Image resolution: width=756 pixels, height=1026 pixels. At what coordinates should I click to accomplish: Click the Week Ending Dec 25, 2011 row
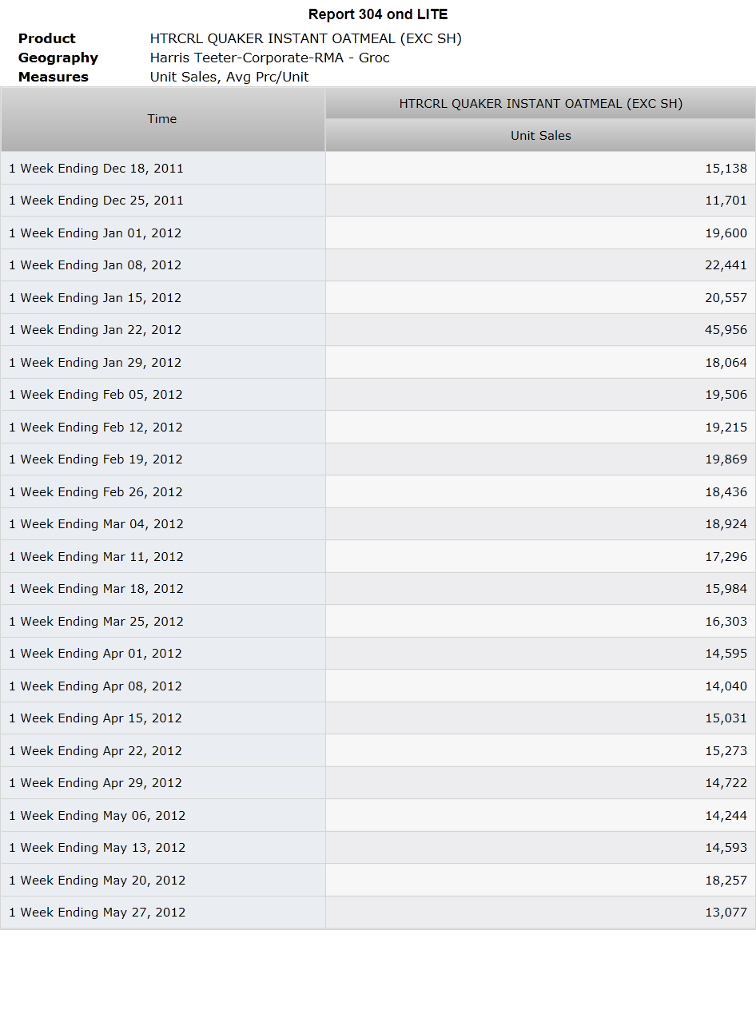click(x=378, y=201)
